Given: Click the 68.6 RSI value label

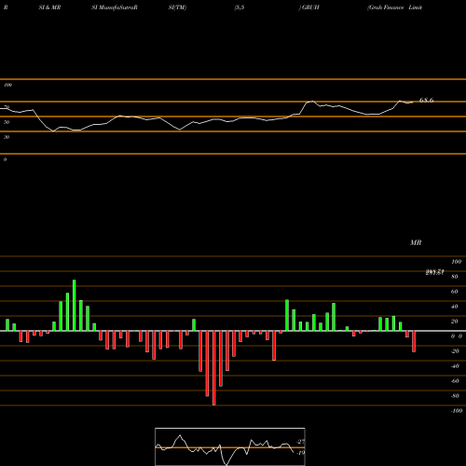Looking at the screenshot, I should 426,100.
